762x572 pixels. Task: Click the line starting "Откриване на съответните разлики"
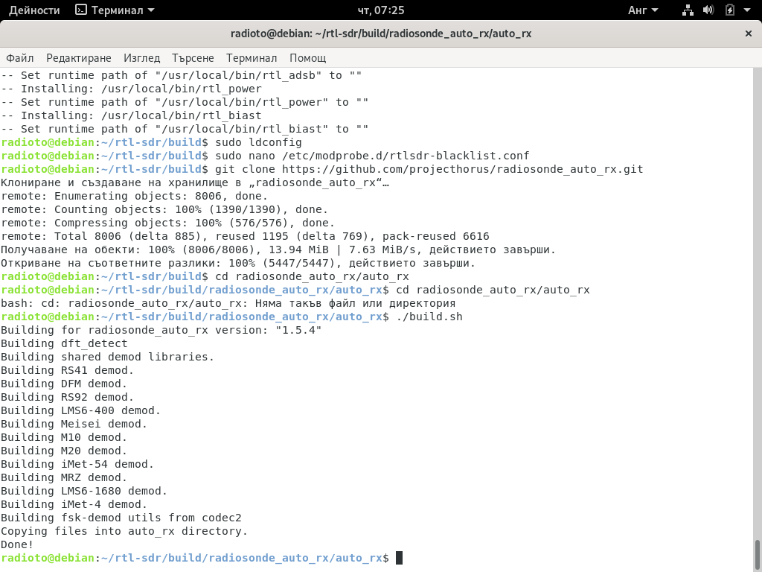(238, 263)
